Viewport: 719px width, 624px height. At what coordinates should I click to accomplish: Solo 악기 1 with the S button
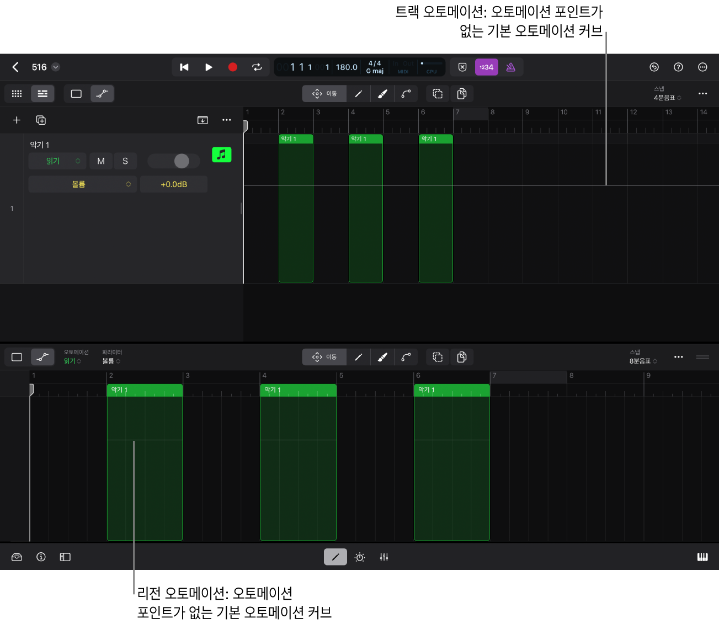(x=125, y=161)
